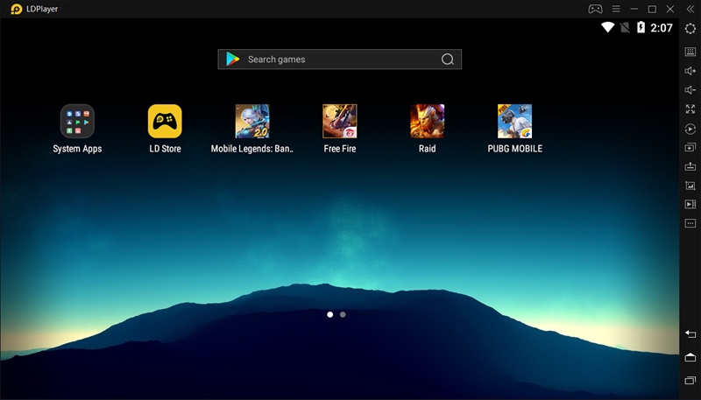Open Android recent apps button
This screenshot has width=701, height=400.
pyautogui.click(x=690, y=381)
